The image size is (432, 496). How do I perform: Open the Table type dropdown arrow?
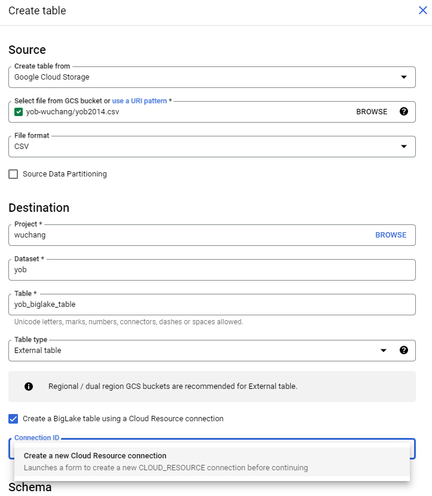tap(384, 351)
